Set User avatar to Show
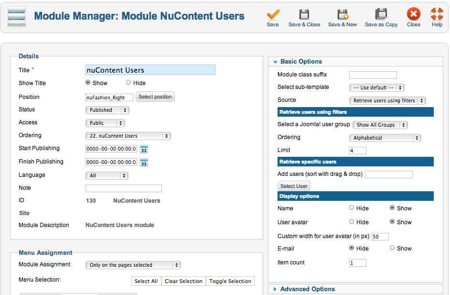The width and height of the screenshot is (450, 295). click(x=392, y=221)
